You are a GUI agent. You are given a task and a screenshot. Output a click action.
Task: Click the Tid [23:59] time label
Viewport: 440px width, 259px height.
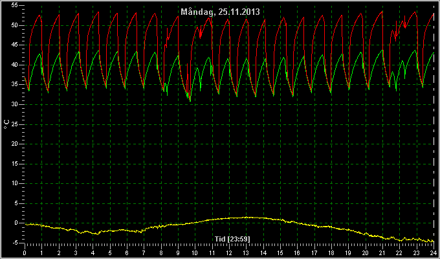click(x=232, y=239)
